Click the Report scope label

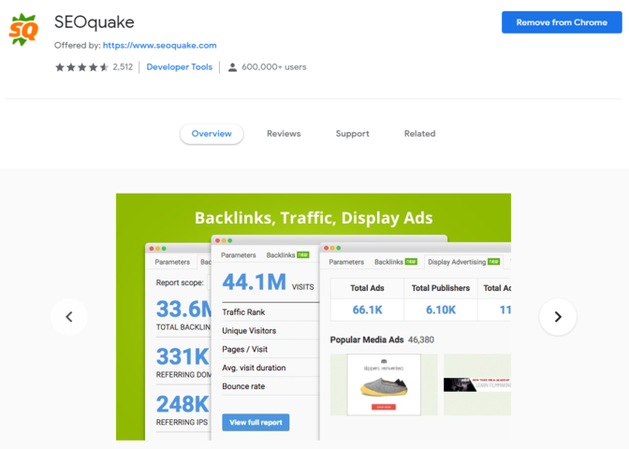(180, 282)
